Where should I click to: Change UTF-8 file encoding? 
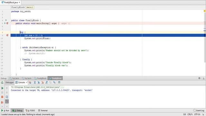(x=197, y=114)
